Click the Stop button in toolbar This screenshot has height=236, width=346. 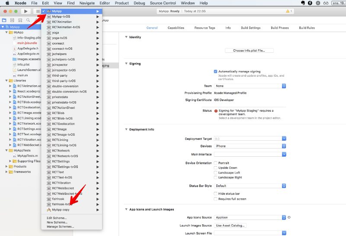pos(38,11)
